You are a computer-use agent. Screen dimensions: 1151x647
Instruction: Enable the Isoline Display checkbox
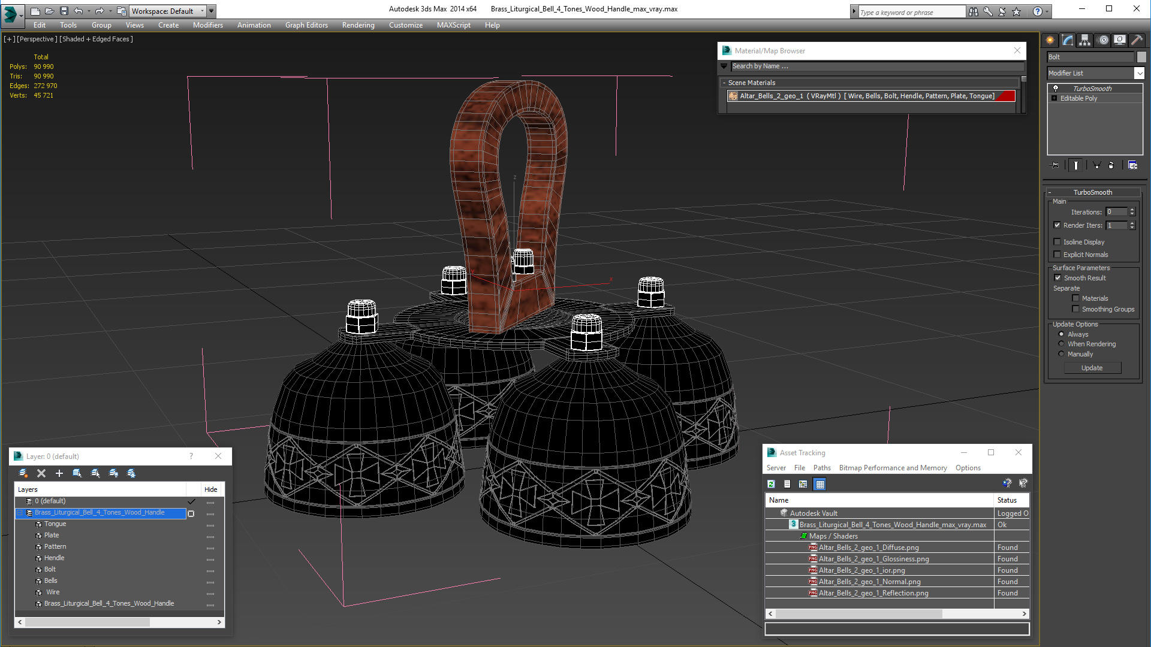coord(1057,242)
